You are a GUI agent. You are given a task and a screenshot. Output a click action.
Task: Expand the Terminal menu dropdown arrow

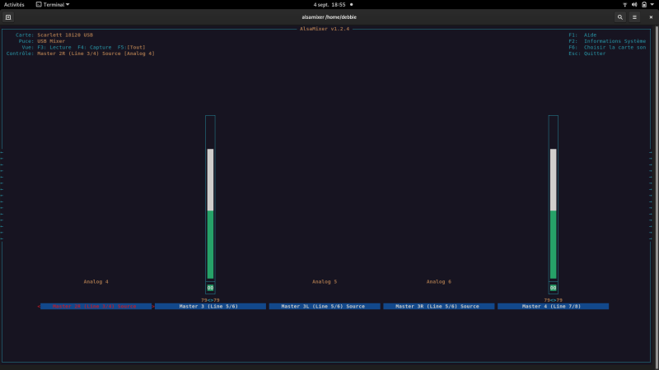(68, 5)
